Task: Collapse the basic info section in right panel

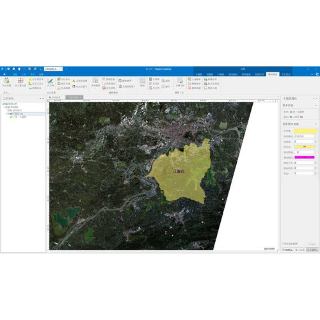Action: pyautogui.click(x=316, y=106)
